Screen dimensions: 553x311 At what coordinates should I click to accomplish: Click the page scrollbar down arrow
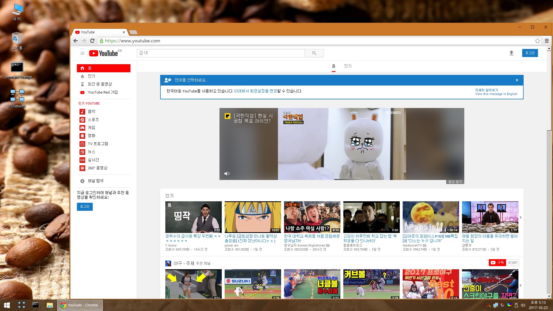[549, 296]
